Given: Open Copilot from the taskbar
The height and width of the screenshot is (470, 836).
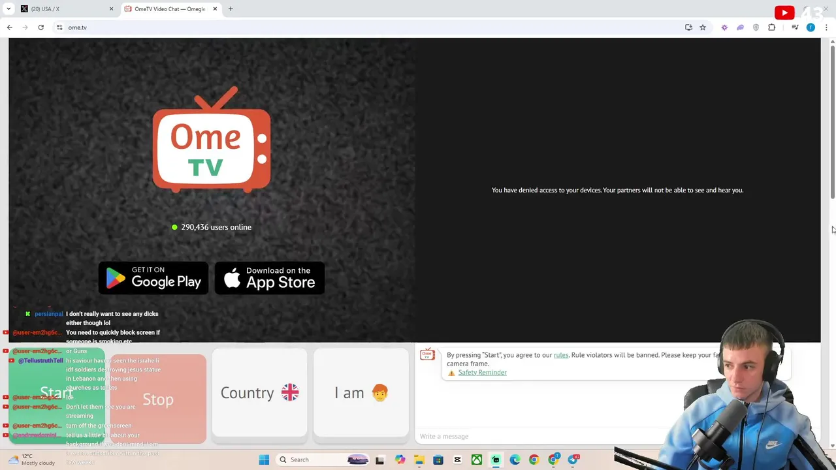Looking at the screenshot, I should (x=400, y=460).
